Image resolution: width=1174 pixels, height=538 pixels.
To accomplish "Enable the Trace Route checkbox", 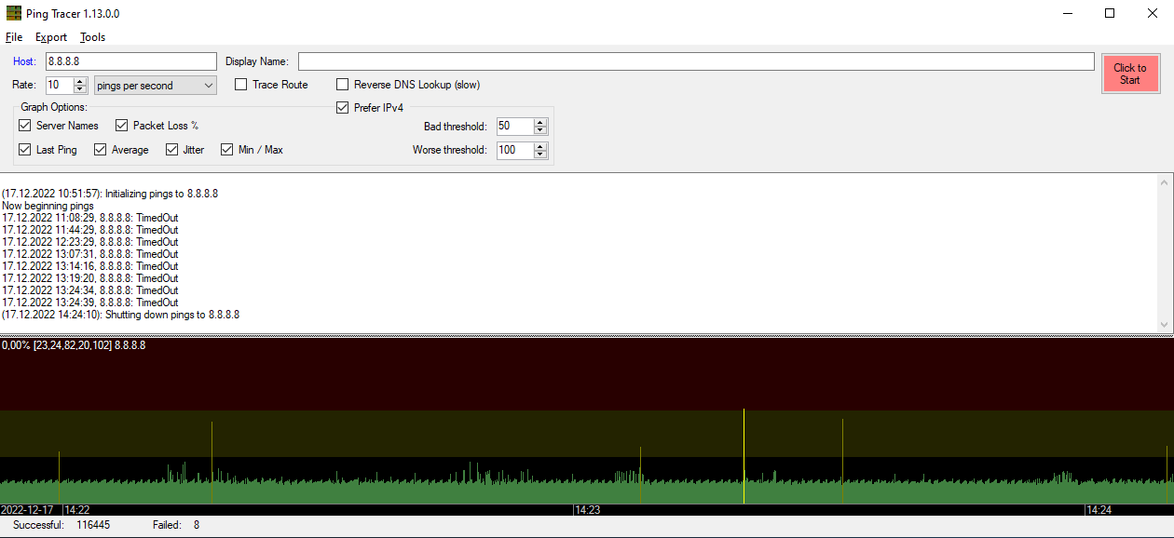I will (x=241, y=85).
